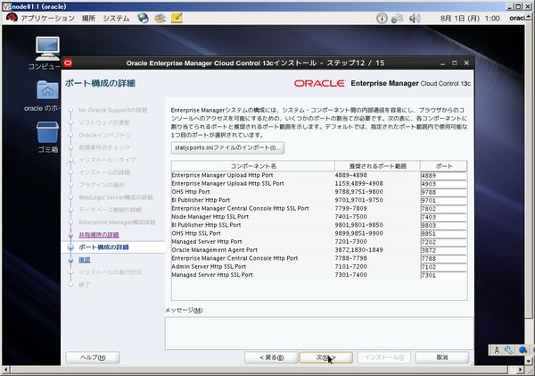535x376 pixels.
Task: Edit port field with value 7301
Action: pos(443,275)
